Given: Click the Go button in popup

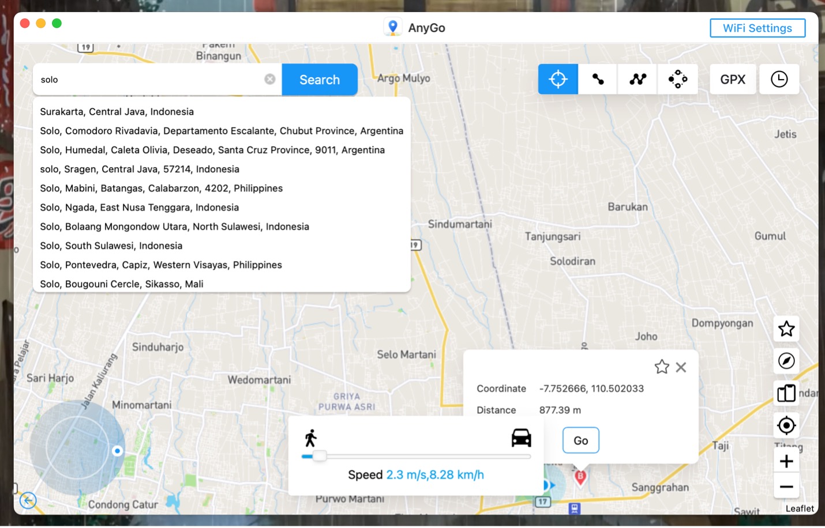Looking at the screenshot, I should (x=580, y=440).
